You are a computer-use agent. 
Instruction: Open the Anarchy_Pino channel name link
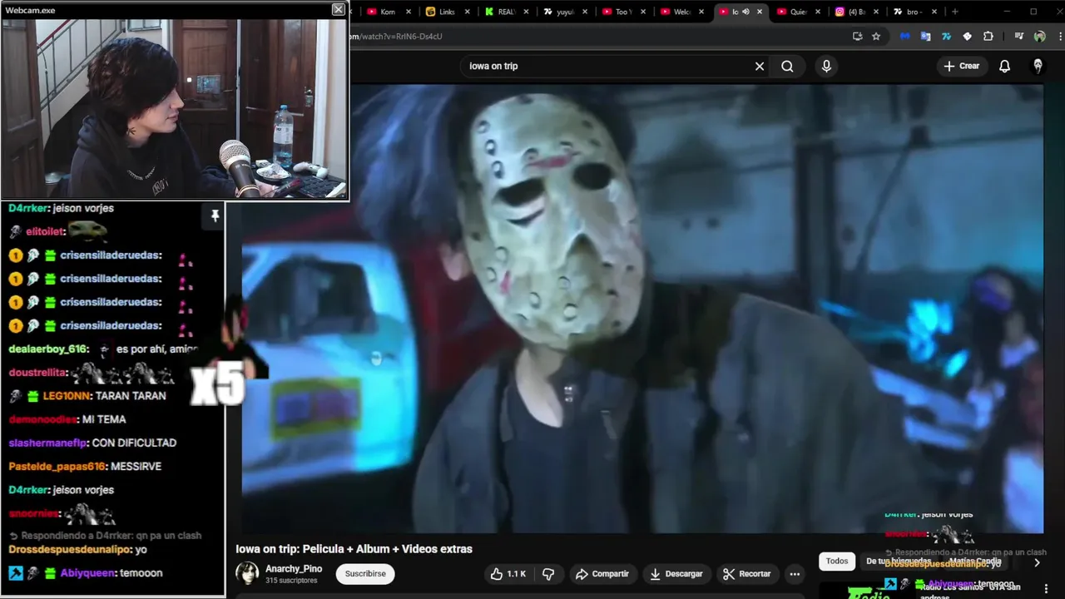click(293, 569)
